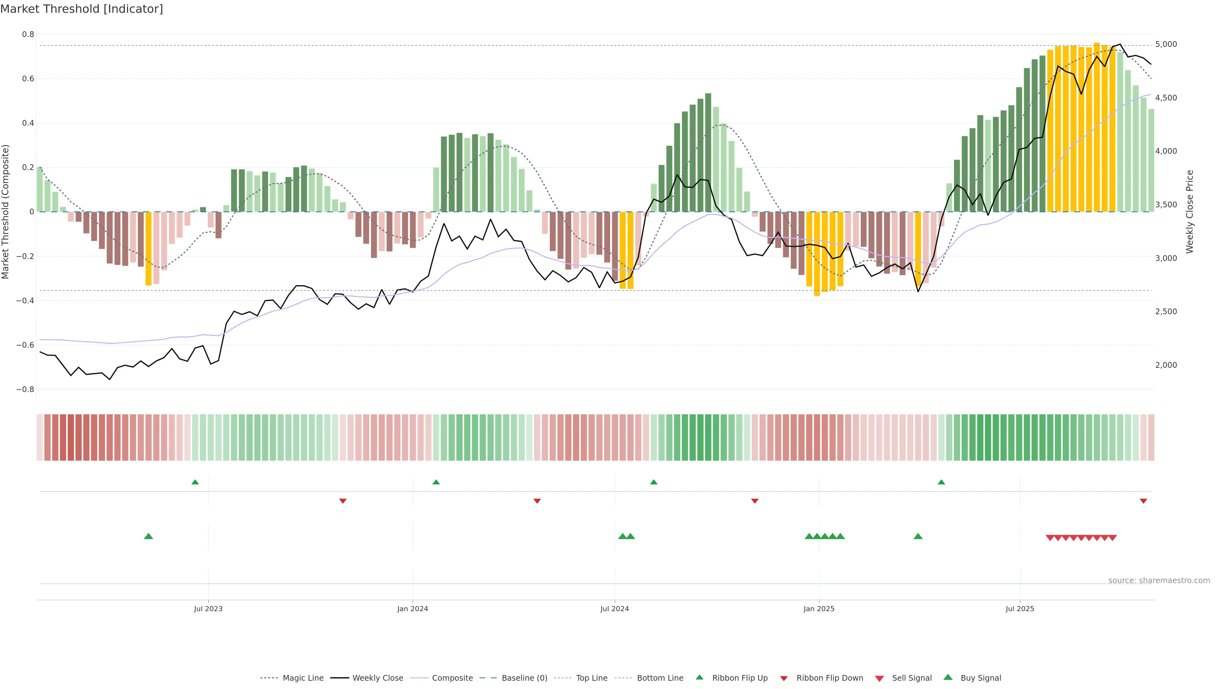Click the first red sell signal triangle after Jul 2025
Image resolution: width=1226 pixels, height=689 pixels.
1050,538
